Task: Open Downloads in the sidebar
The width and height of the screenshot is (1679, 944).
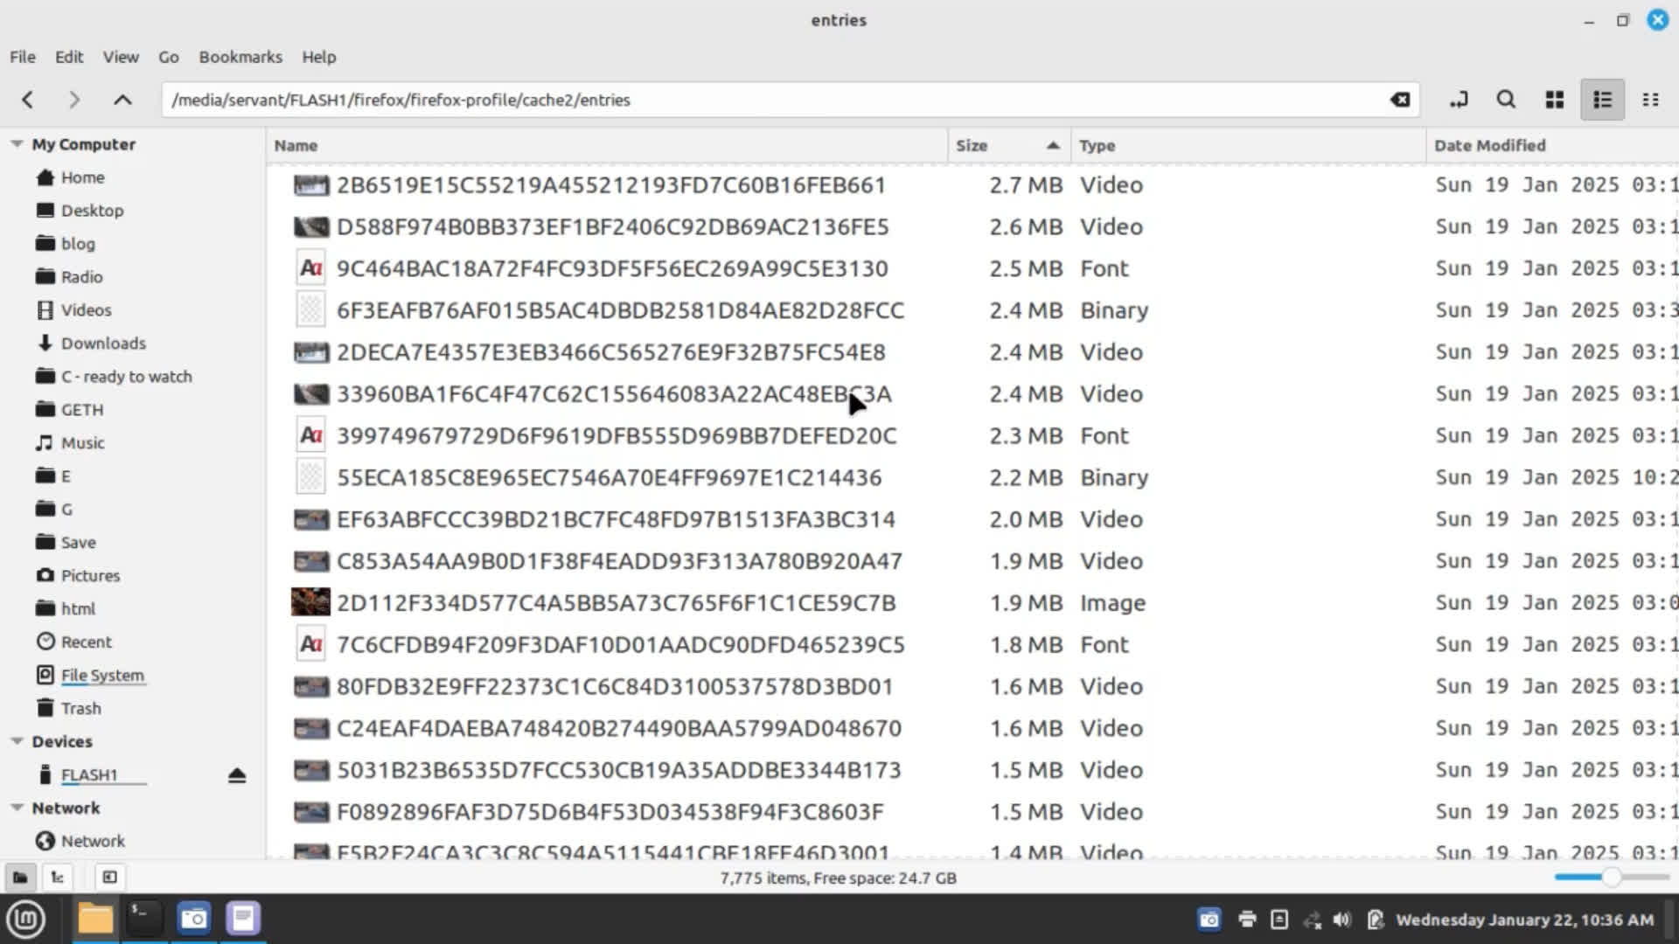Action: (103, 344)
